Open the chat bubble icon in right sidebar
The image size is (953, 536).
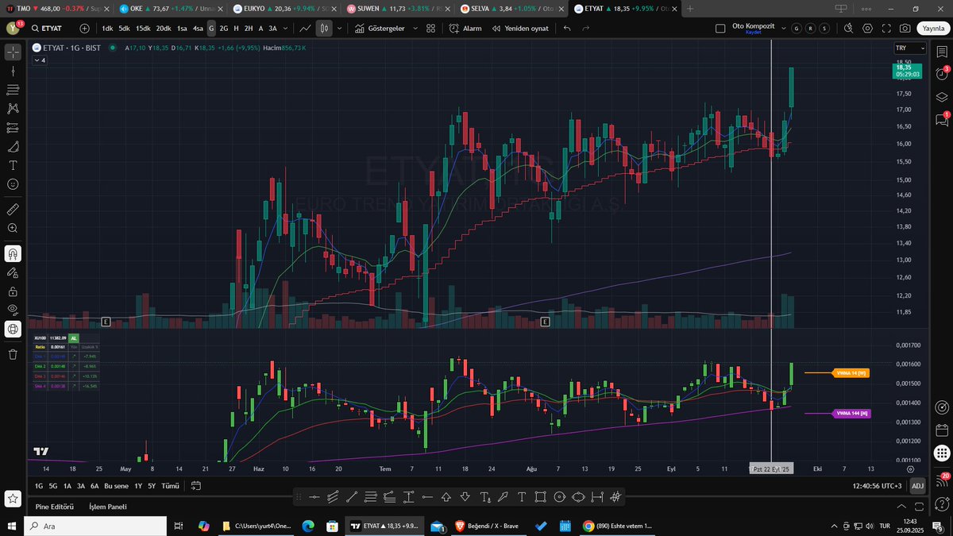[941, 120]
